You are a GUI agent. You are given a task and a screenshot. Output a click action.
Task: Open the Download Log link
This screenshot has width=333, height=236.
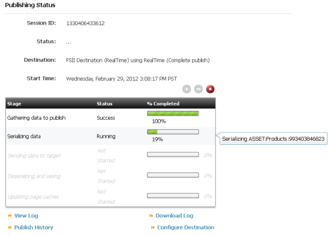(x=175, y=216)
